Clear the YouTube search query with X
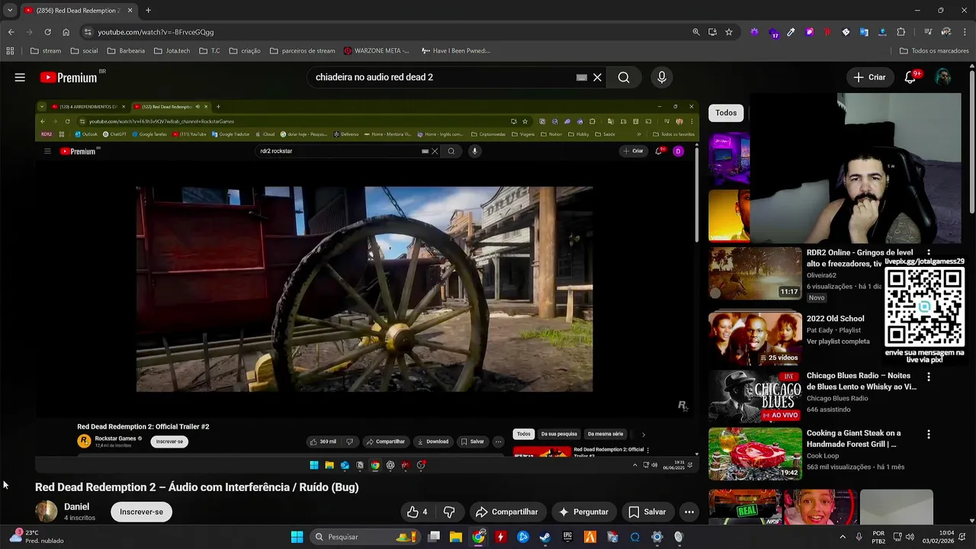The image size is (976, 549). 597,77
